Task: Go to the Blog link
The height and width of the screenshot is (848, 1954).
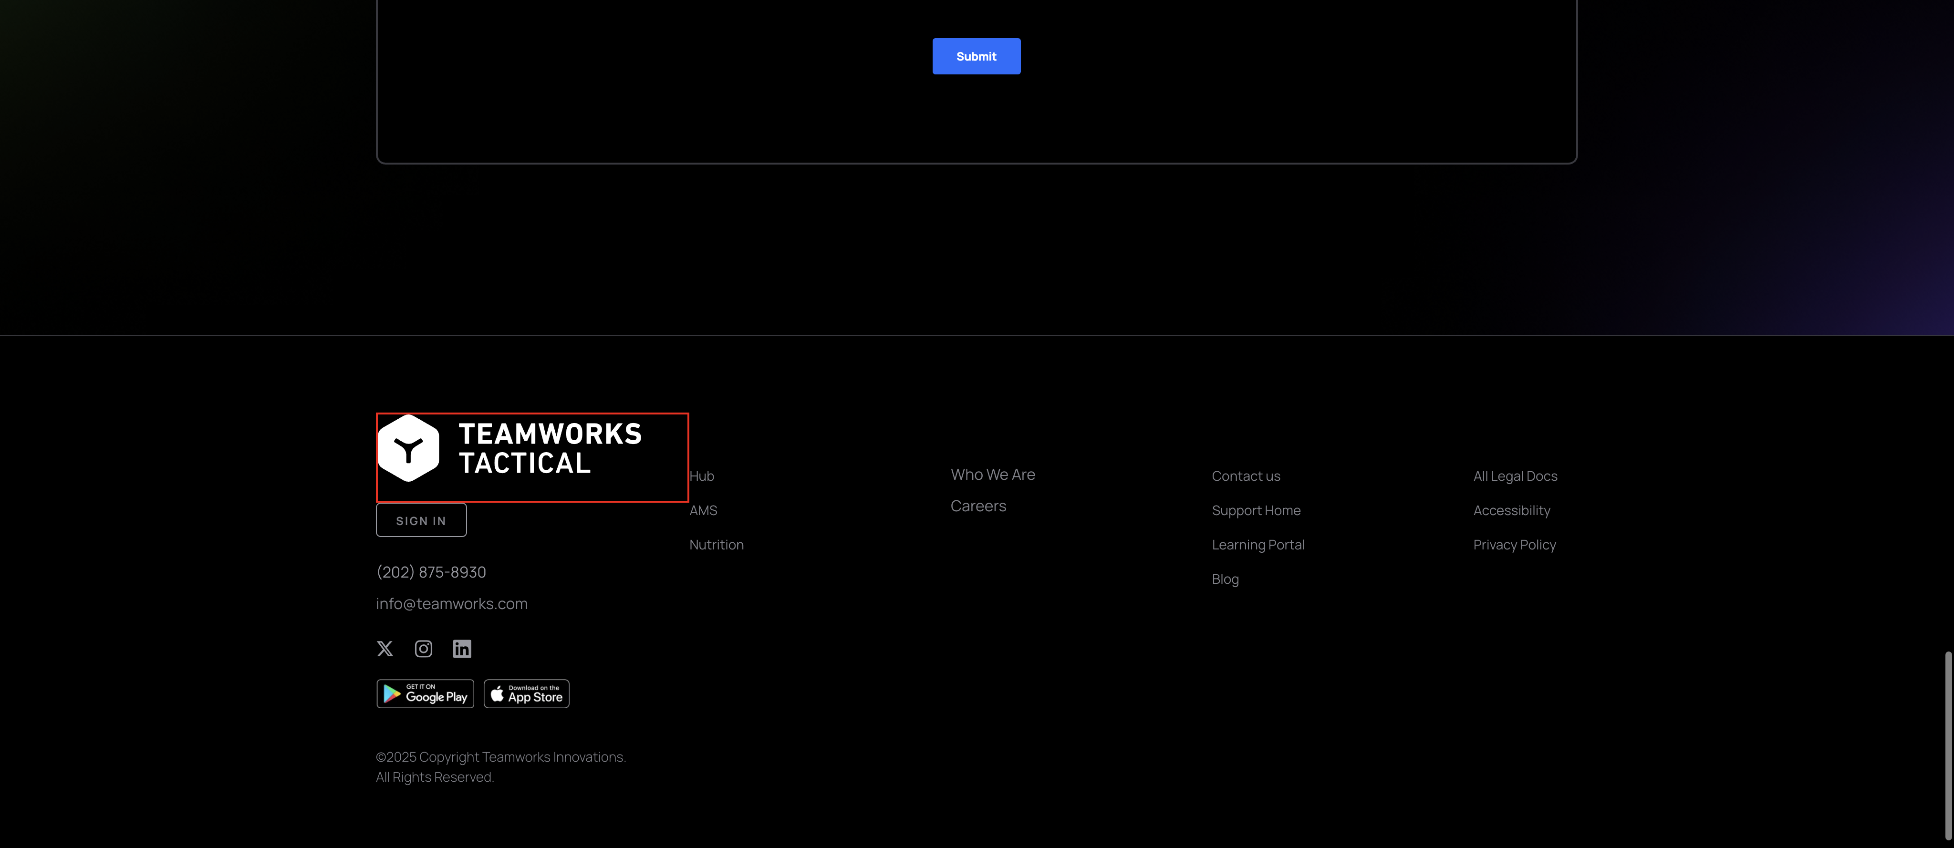Action: click(1224, 579)
